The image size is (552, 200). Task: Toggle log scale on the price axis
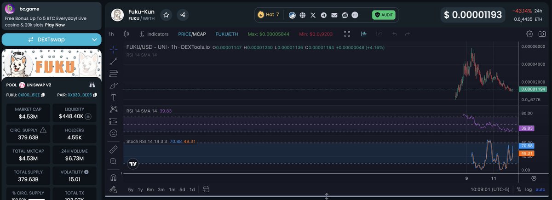[529, 189]
